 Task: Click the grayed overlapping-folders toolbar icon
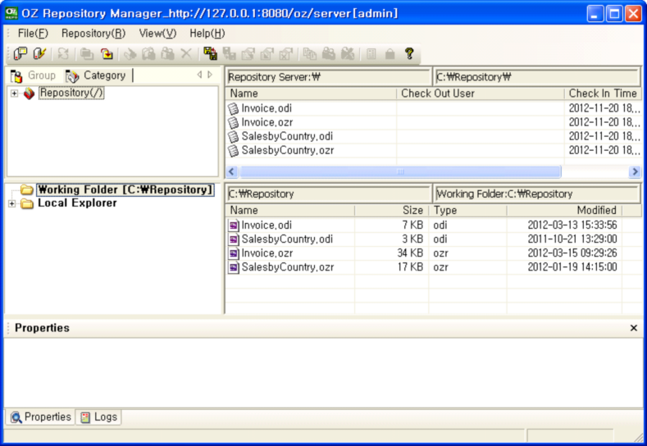click(x=87, y=53)
